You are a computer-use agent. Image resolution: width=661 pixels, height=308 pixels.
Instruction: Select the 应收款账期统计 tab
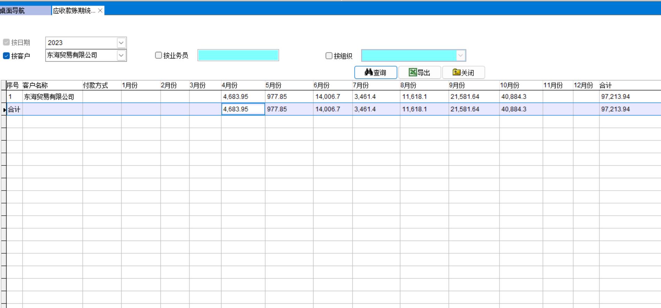coord(74,11)
